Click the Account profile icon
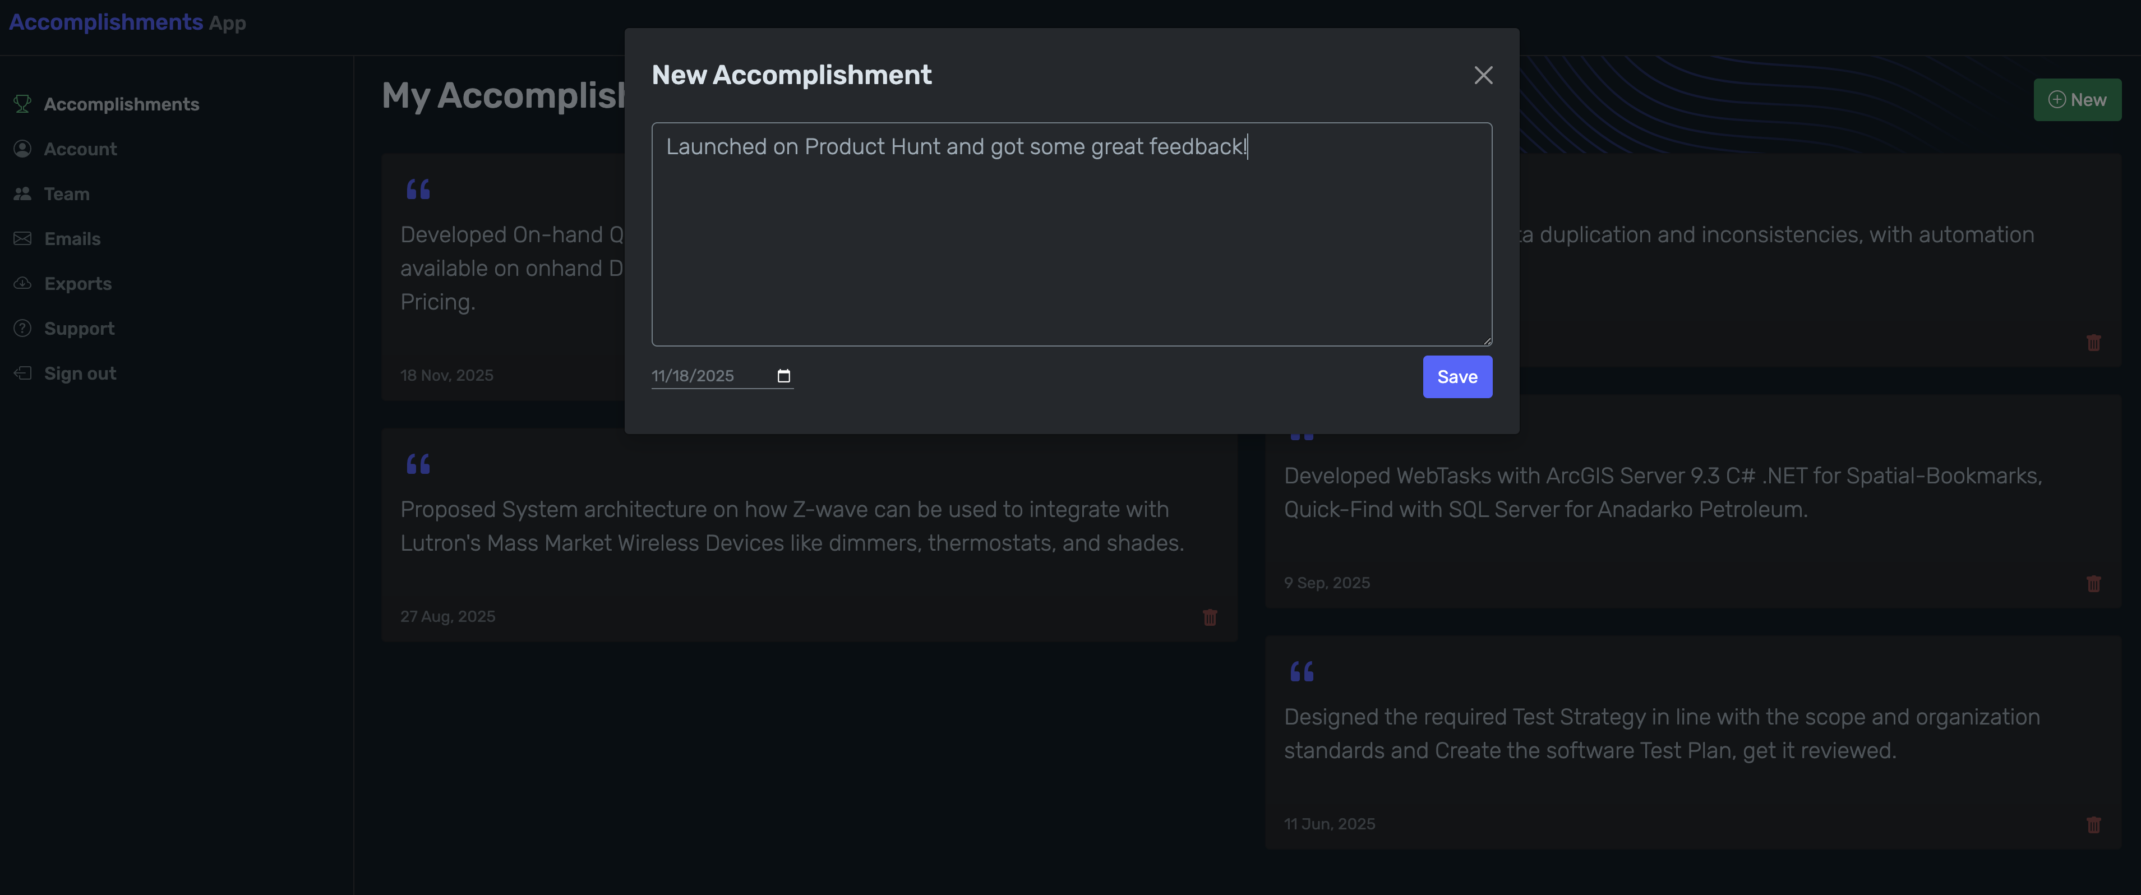Screen dimensions: 2141x895 [22, 148]
